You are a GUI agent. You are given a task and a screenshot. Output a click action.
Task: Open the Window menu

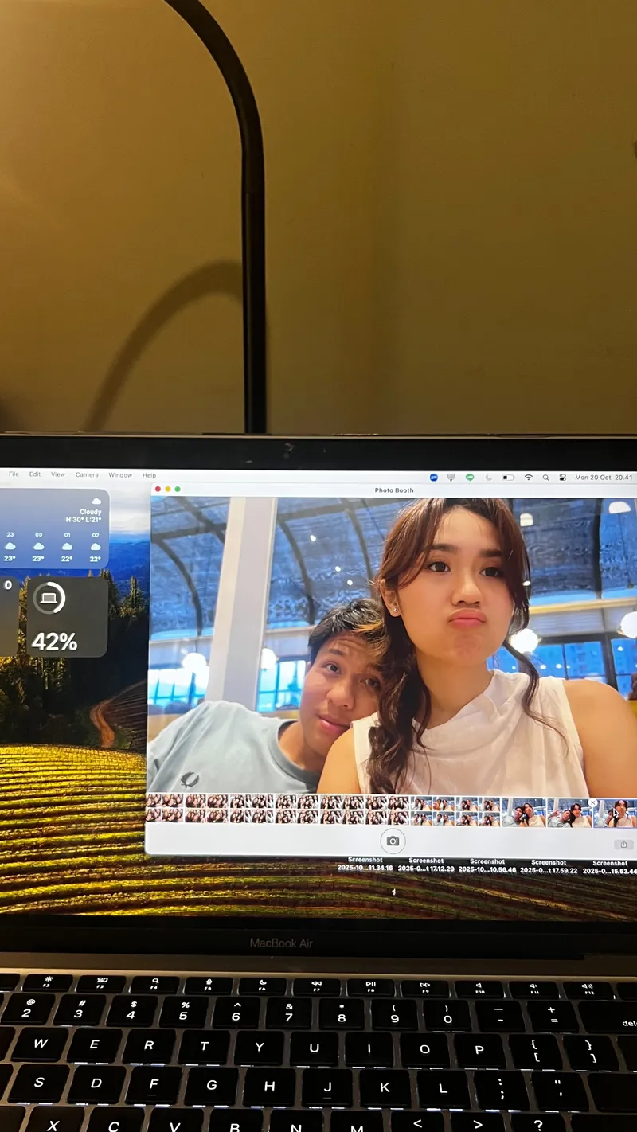(x=119, y=474)
